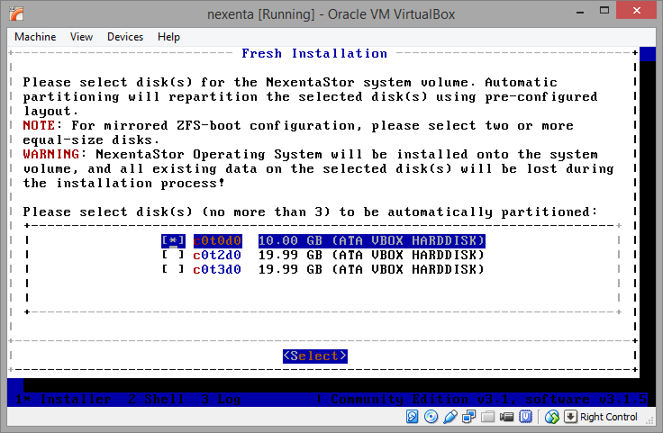The height and width of the screenshot is (433, 663).
Task: Click the c0t2d0 disk name
Action: (217, 255)
